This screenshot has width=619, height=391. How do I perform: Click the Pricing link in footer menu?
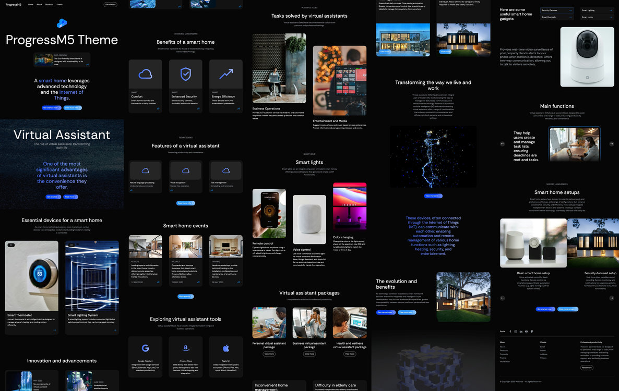point(503,358)
